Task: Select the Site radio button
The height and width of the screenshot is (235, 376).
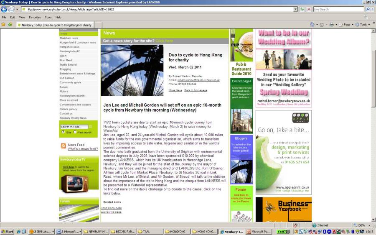Action: coord(63,132)
